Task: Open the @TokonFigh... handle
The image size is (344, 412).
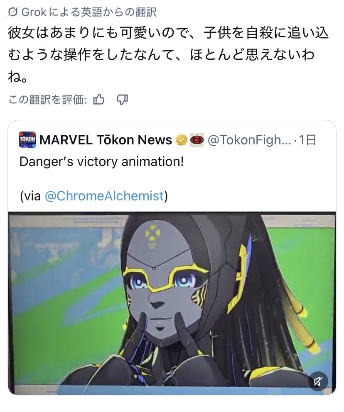Action: 249,140
